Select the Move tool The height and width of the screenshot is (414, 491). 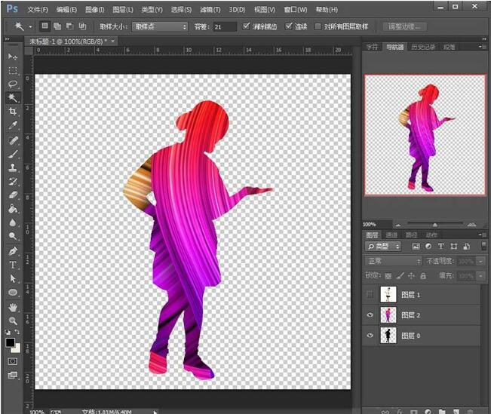(13, 57)
